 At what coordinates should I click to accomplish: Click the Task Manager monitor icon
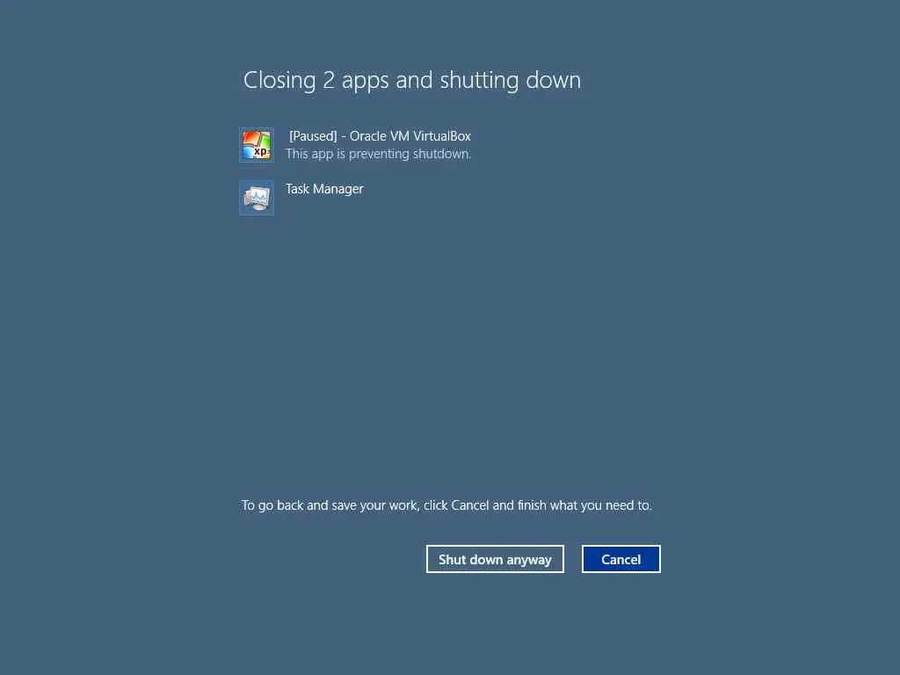[257, 198]
